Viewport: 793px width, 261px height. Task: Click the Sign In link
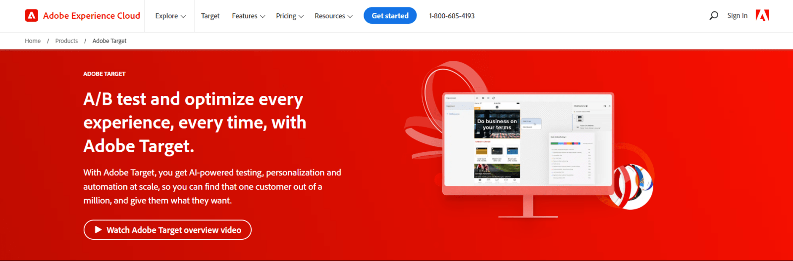(737, 16)
